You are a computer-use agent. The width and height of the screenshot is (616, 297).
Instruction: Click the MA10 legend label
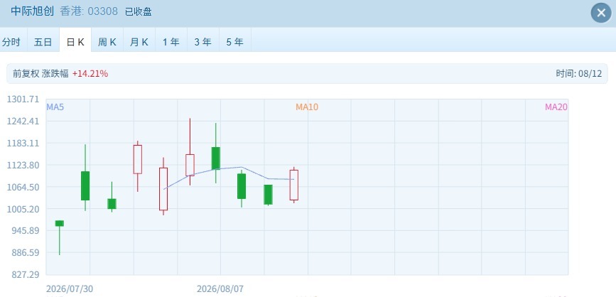(x=307, y=107)
